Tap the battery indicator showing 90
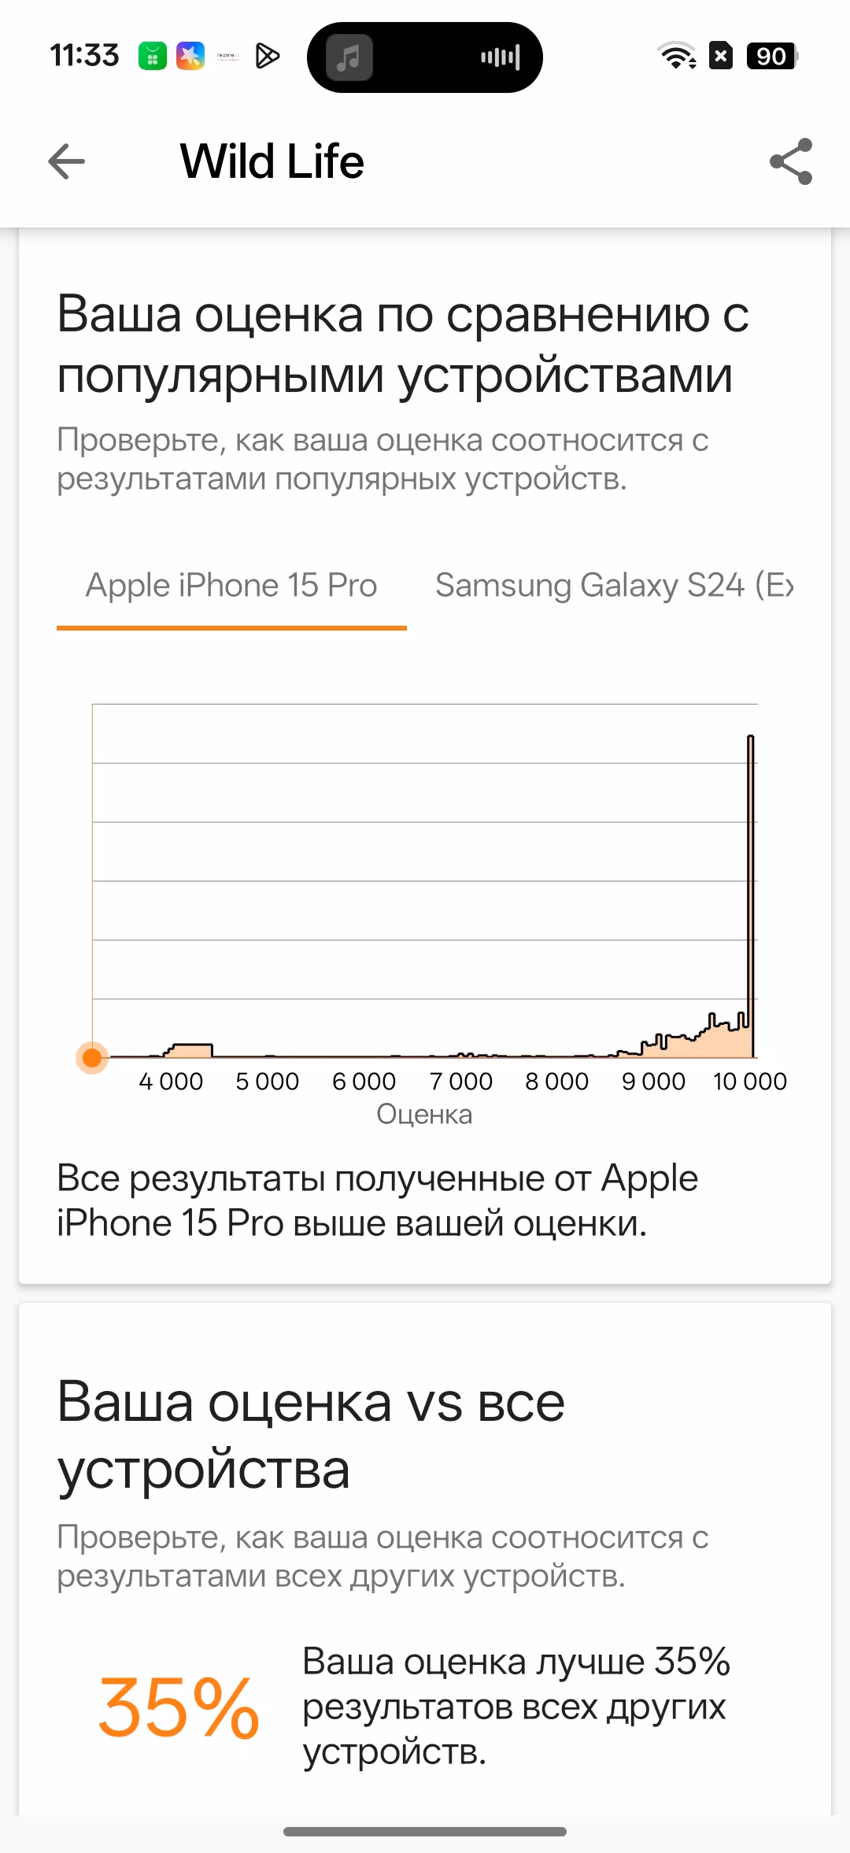This screenshot has width=850, height=1853. [x=773, y=56]
